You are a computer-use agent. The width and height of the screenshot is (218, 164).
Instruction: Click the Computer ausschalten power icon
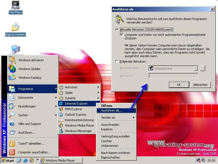point(12,152)
